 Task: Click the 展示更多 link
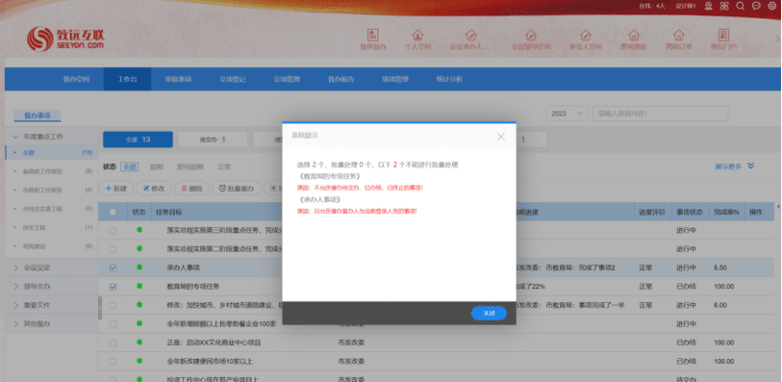728,166
